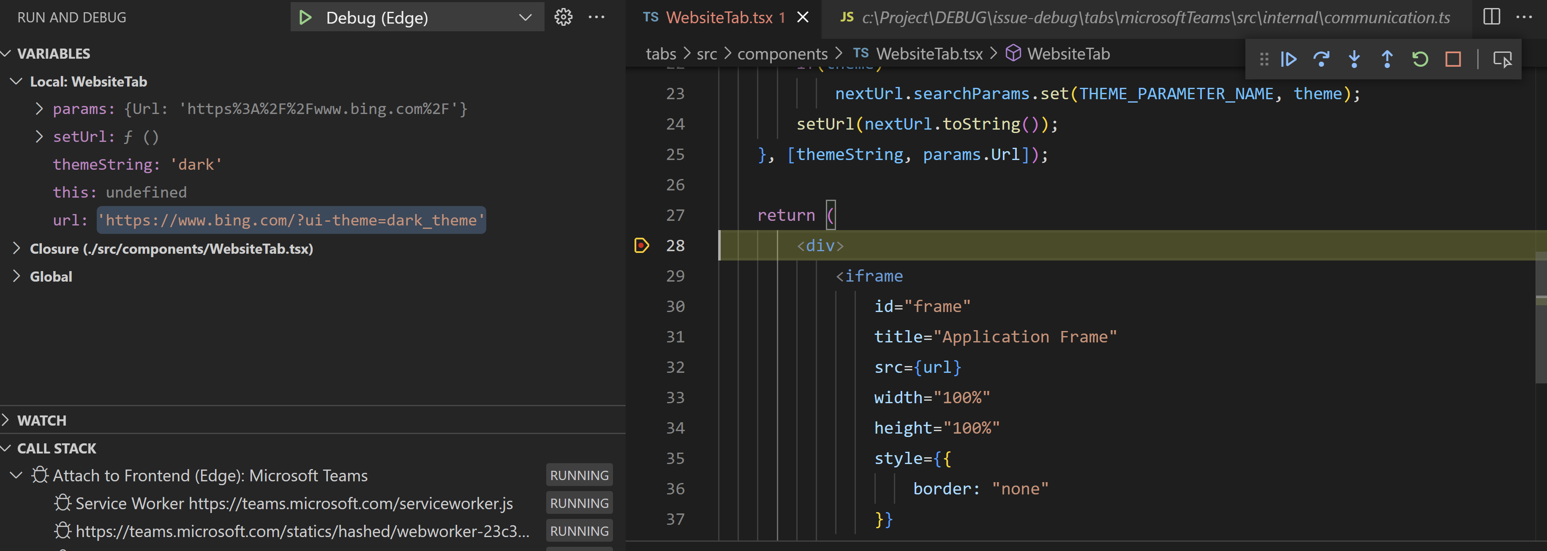This screenshot has height=551, width=1547.
Task: Select the Service Worker call stack entry
Action: coord(294,504)
